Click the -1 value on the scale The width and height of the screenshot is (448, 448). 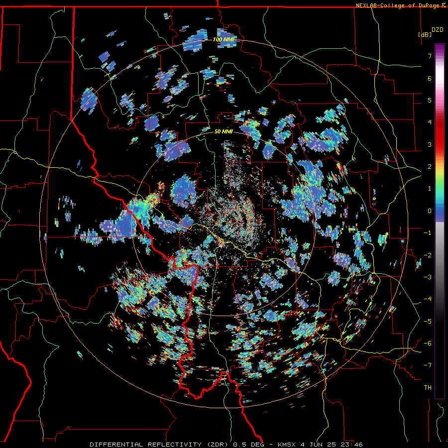coord(428,233)
